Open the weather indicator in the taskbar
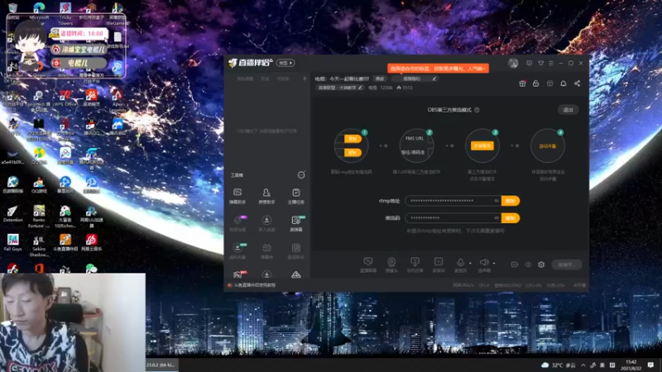Image resolution: width=662 pixels, height=372 pixels. point(558,365)
